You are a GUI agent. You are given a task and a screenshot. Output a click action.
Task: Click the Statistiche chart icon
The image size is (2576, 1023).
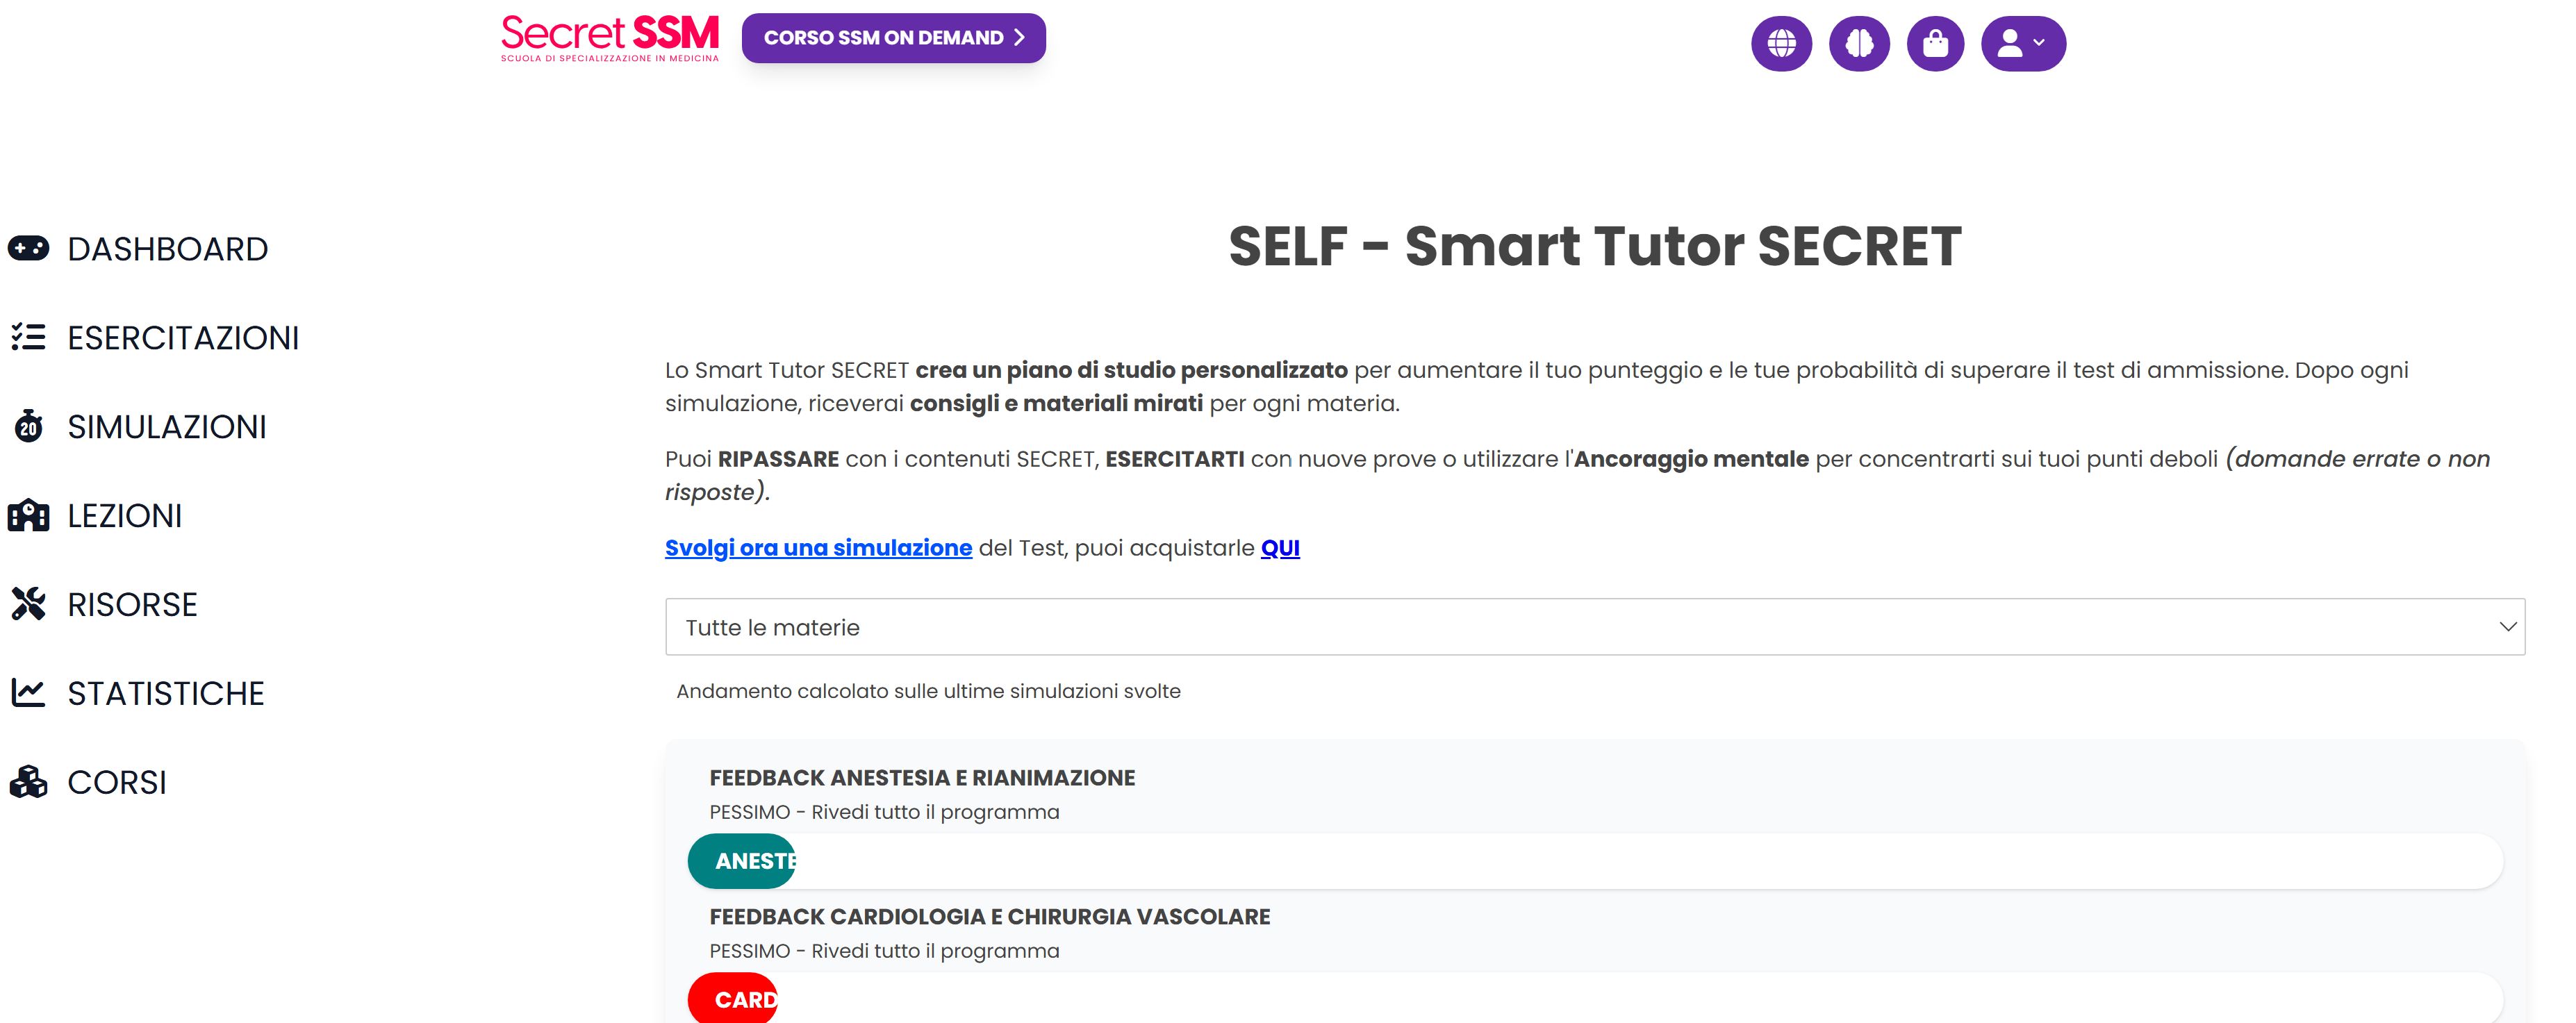point(28,692)
